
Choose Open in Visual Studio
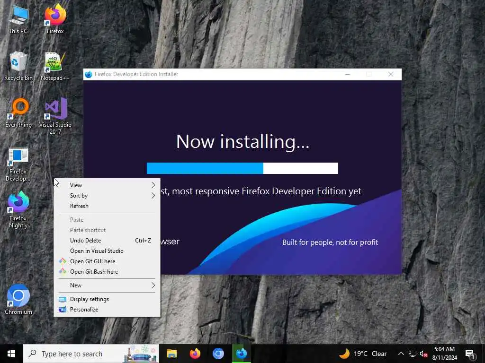pos(107,251)
